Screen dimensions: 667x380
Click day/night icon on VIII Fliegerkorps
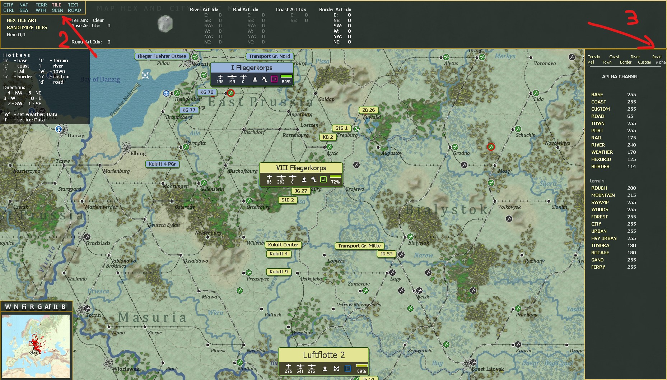tap(314, 179)
